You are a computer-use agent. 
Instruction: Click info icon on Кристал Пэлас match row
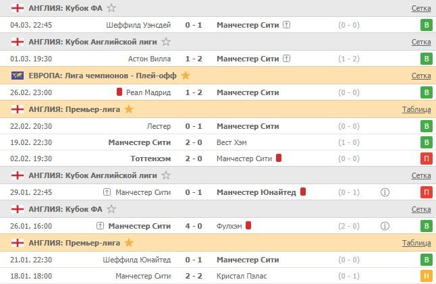coord(385,276)
